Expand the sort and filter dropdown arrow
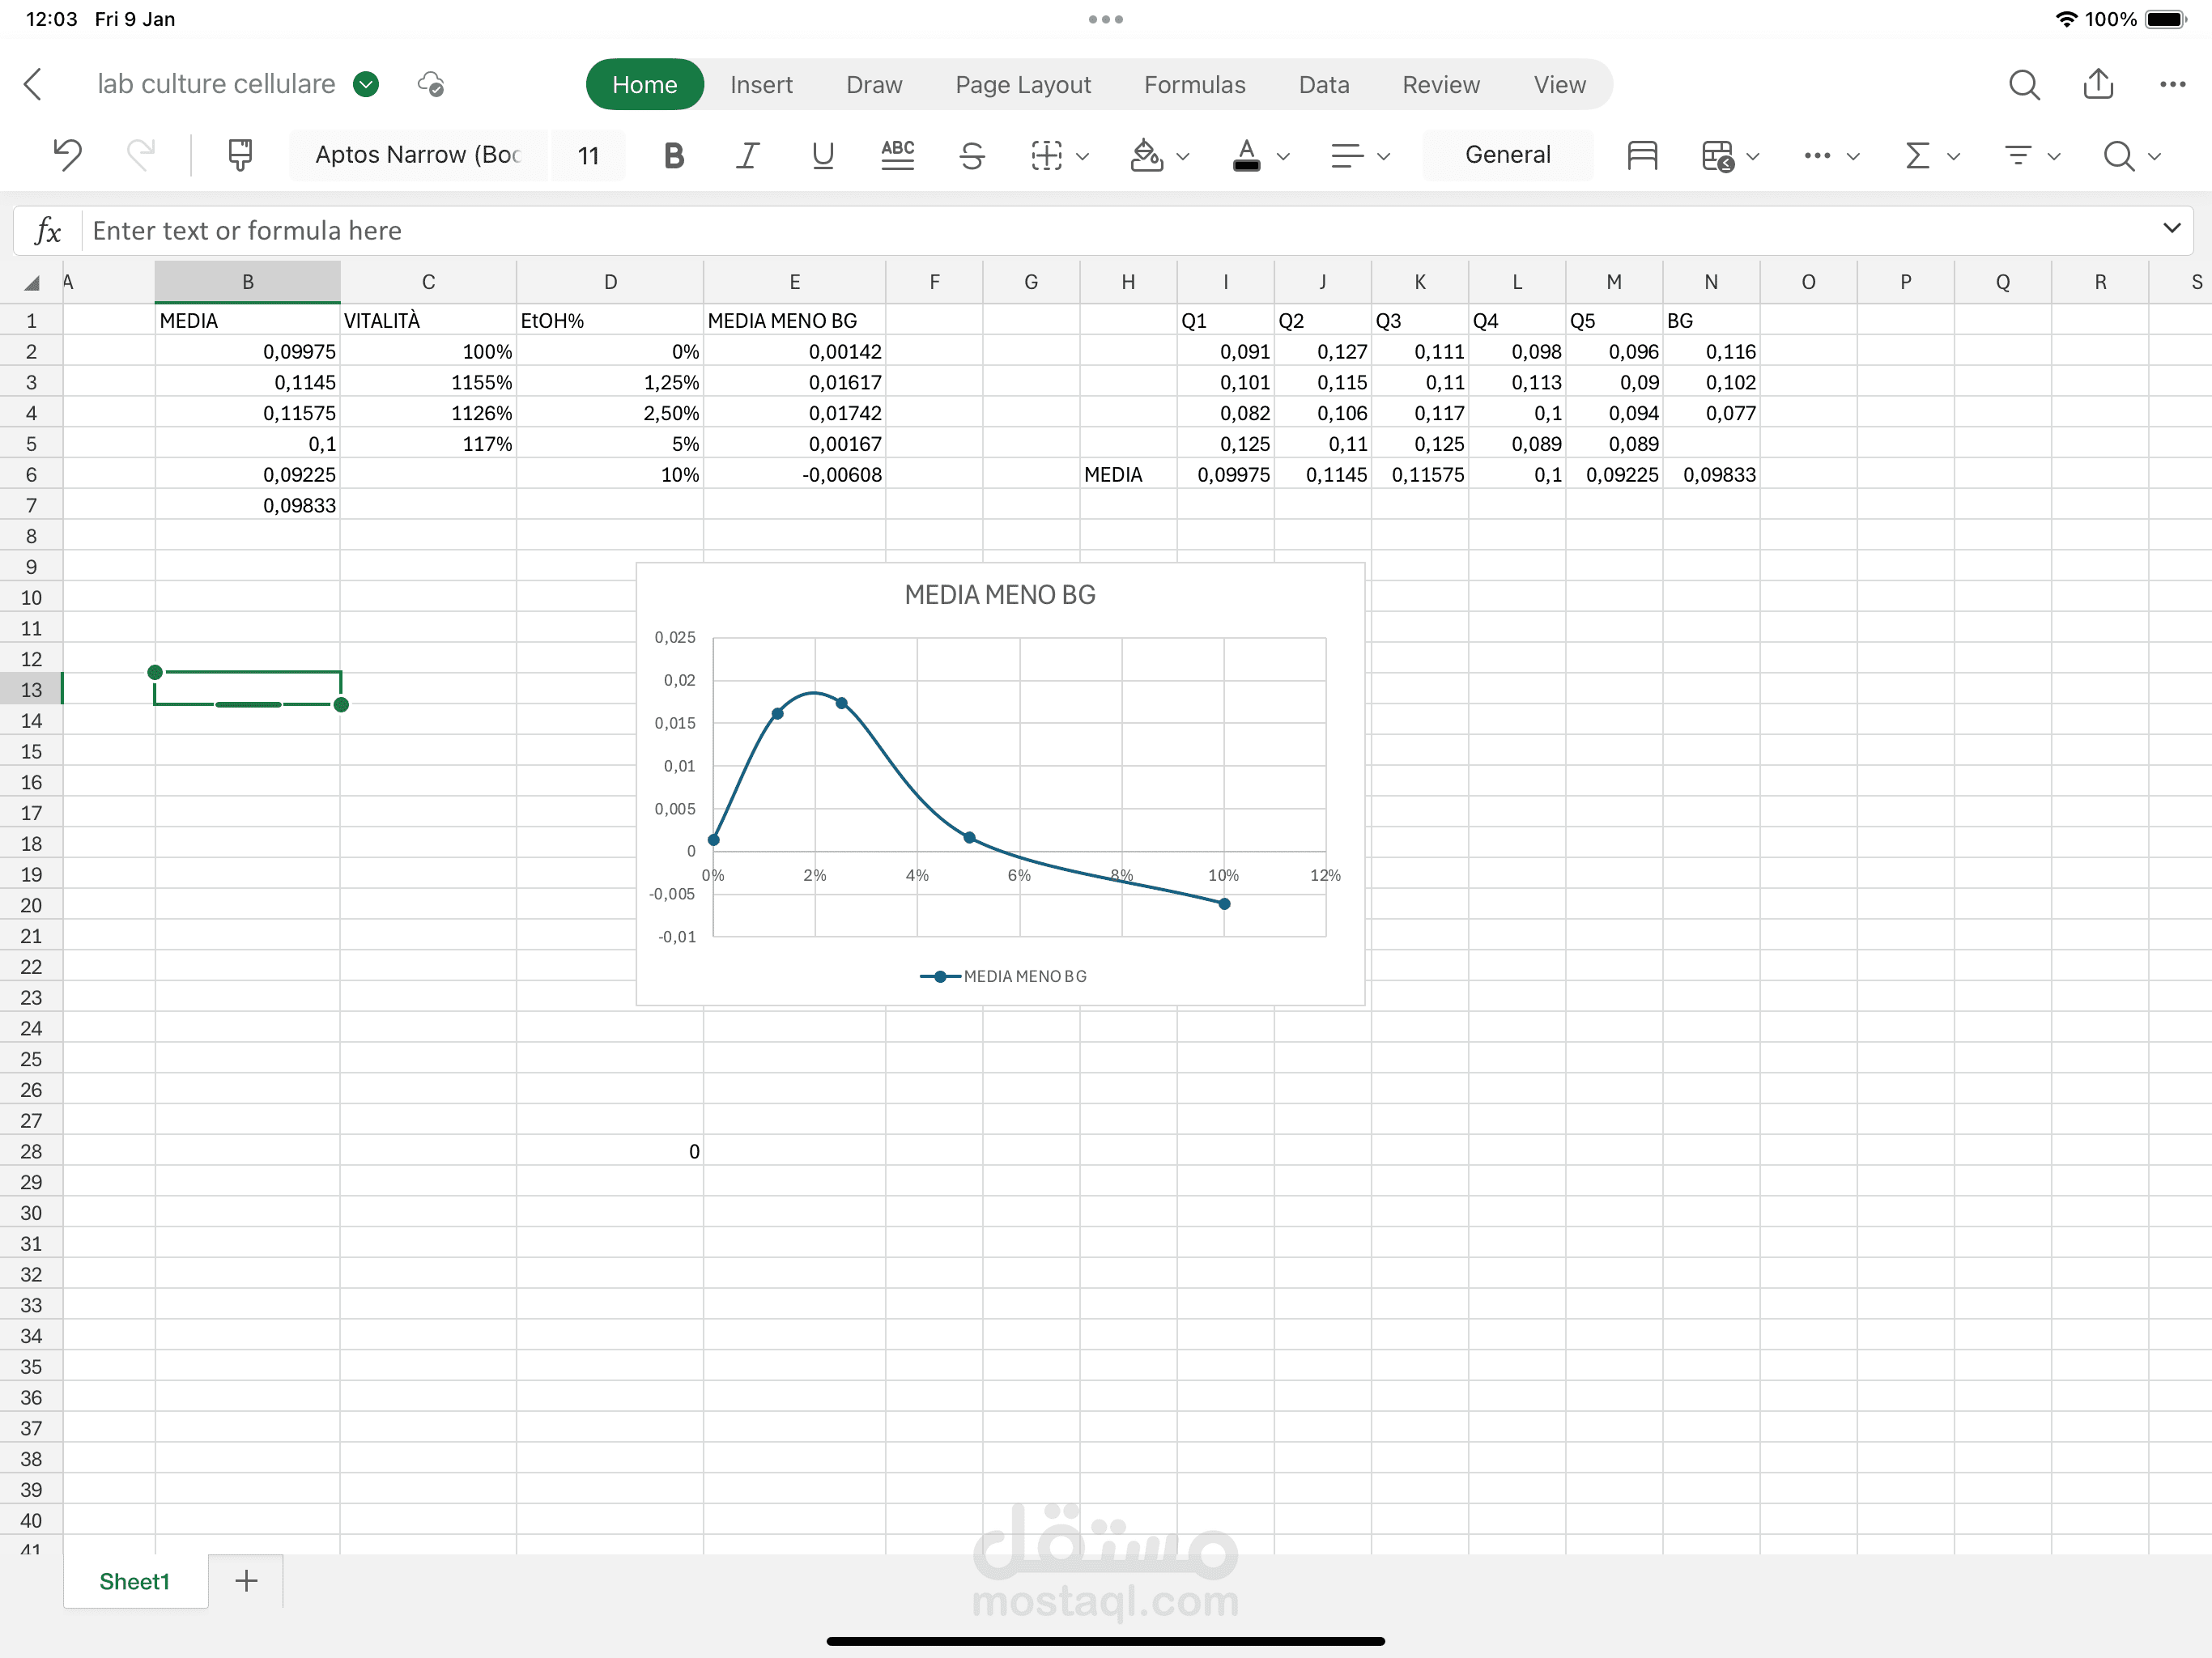The image size is (2212, 1658). tap(2054, 156)
